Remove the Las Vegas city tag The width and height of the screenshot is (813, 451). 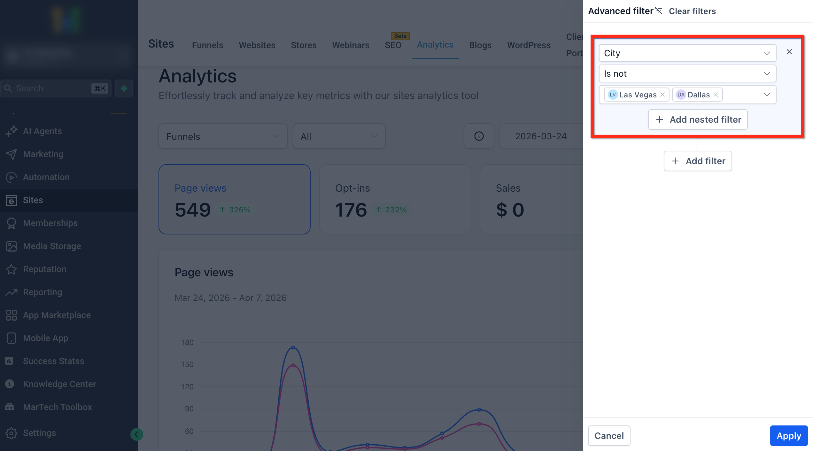click(x=662, y=95)
